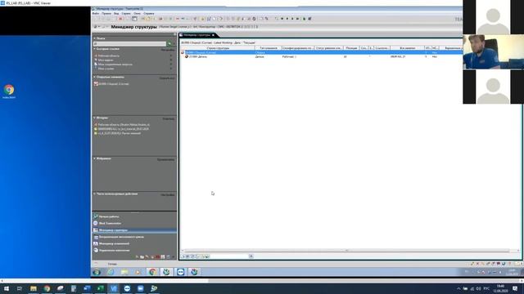Viewport: 524px width, 294px height.
Task: Open the Мои задачи quick link
Action: click(x=106, y=60)
